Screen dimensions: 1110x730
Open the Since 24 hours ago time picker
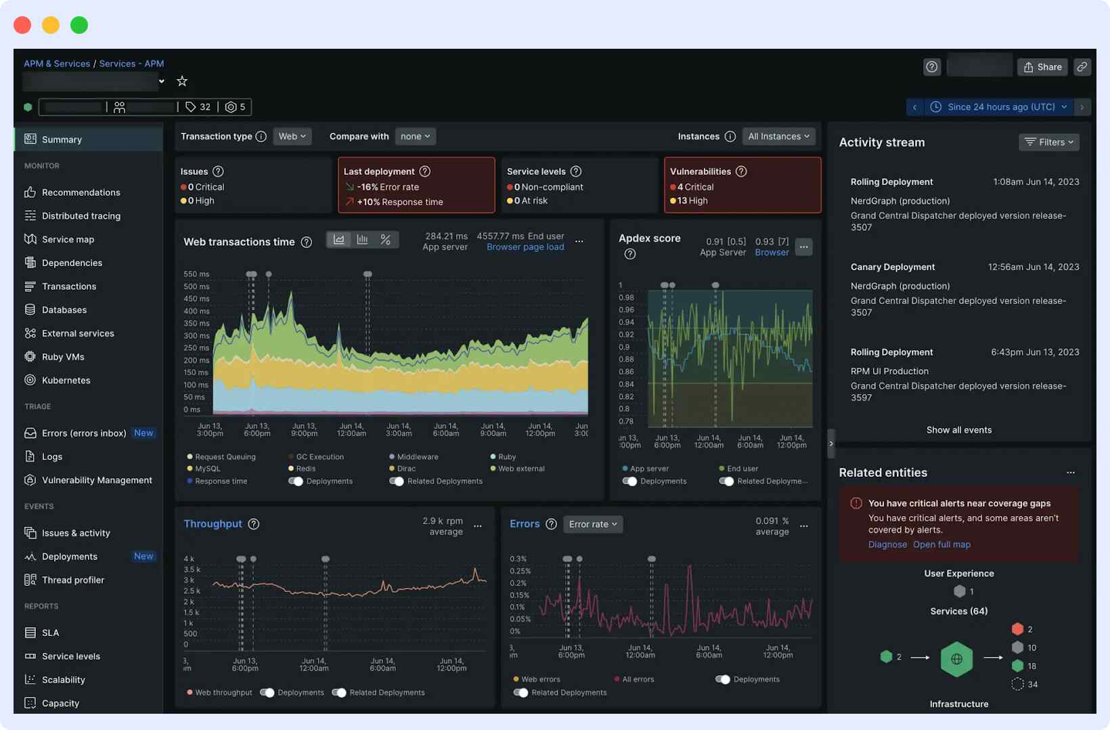tap(995, 106)
